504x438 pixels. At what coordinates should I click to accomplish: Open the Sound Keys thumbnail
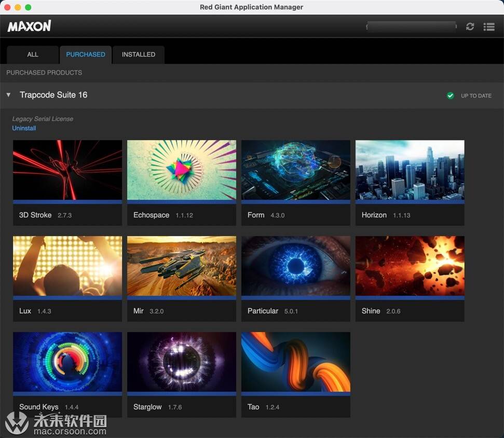point(67,362)
